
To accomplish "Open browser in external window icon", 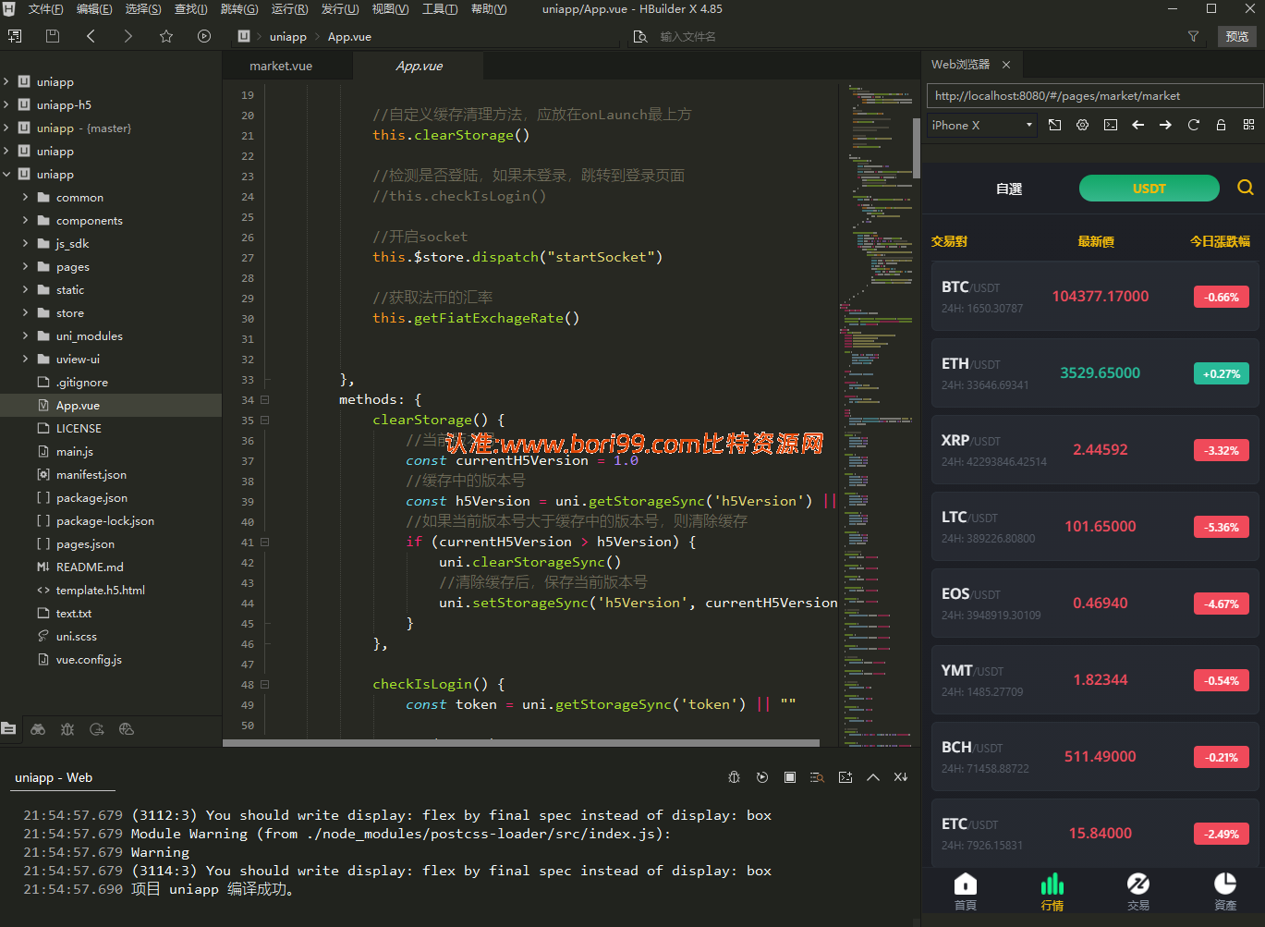I will click(1055, 125).
